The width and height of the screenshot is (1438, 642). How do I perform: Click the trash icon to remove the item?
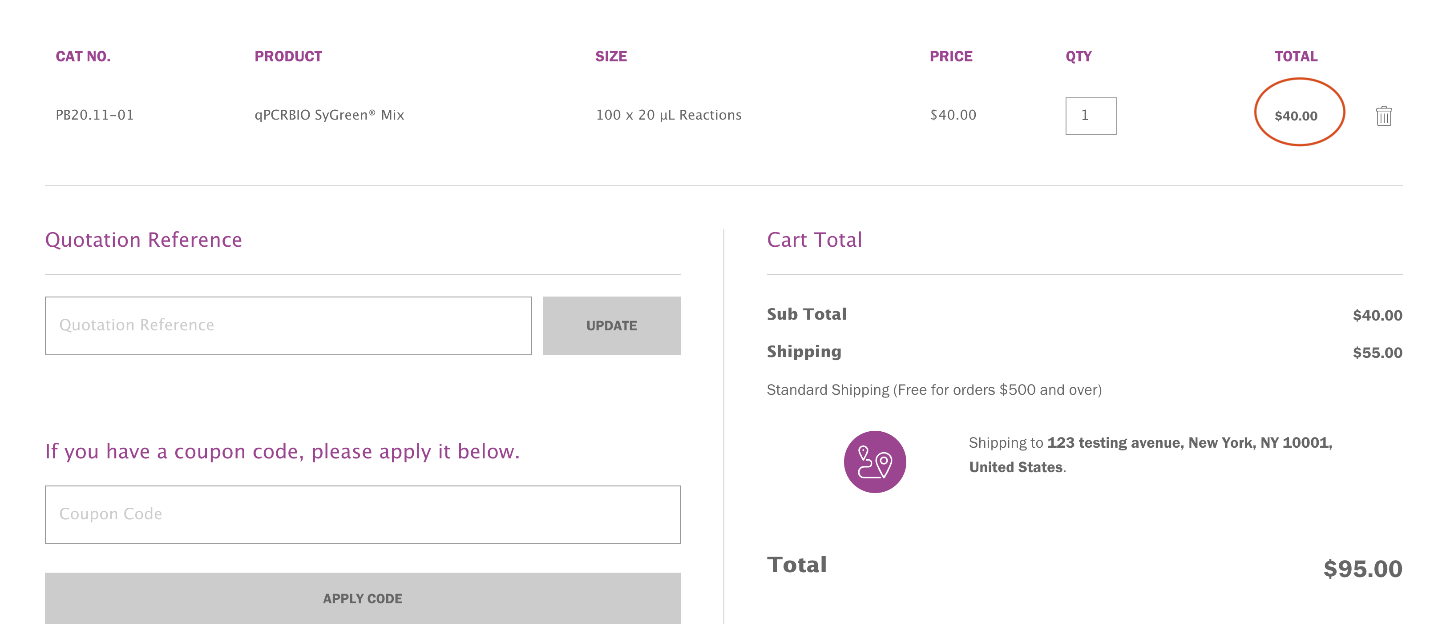click(1383, 116)
